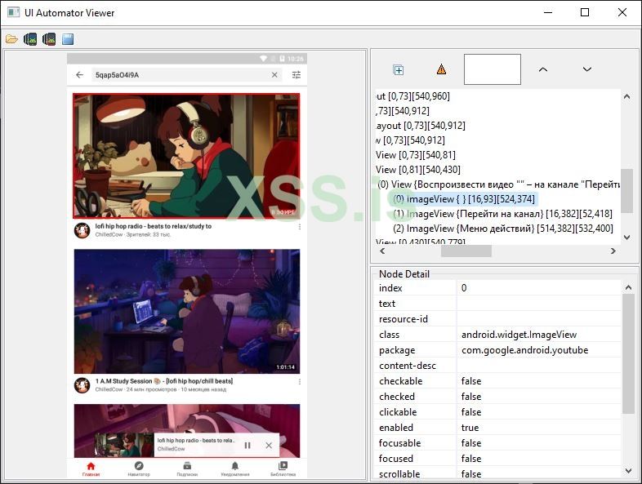The image size is (642, 484).
Task: Click the enabled true value cell
Action: 539,428
